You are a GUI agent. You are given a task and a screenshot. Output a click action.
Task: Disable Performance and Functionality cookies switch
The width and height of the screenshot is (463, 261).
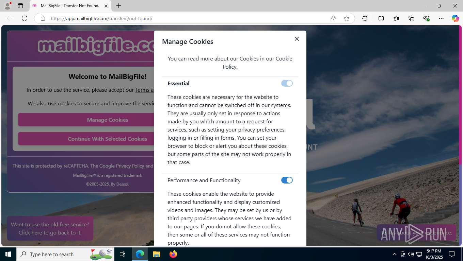(x=287, y=180)
